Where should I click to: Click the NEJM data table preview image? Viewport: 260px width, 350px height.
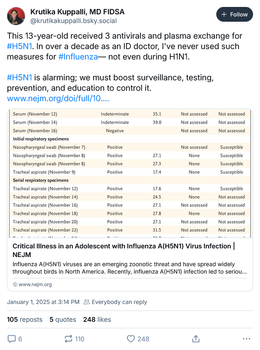tap(130, 174)
